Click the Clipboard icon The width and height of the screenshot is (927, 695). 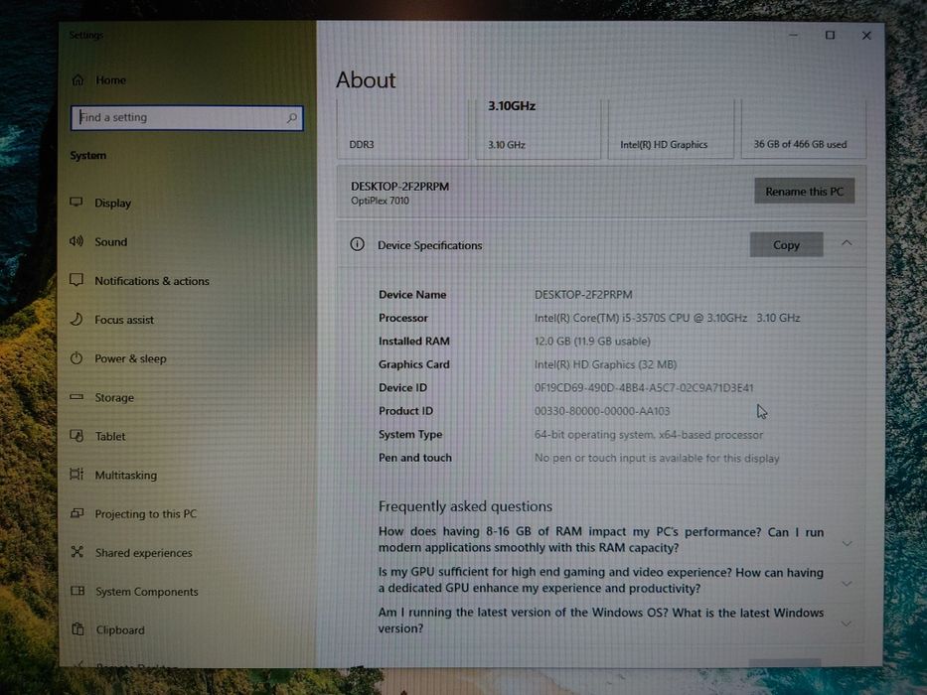77,628
